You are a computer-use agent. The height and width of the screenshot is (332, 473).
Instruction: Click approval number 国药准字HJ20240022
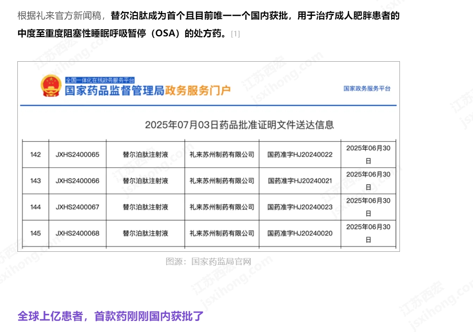click(x=300, y=155)
